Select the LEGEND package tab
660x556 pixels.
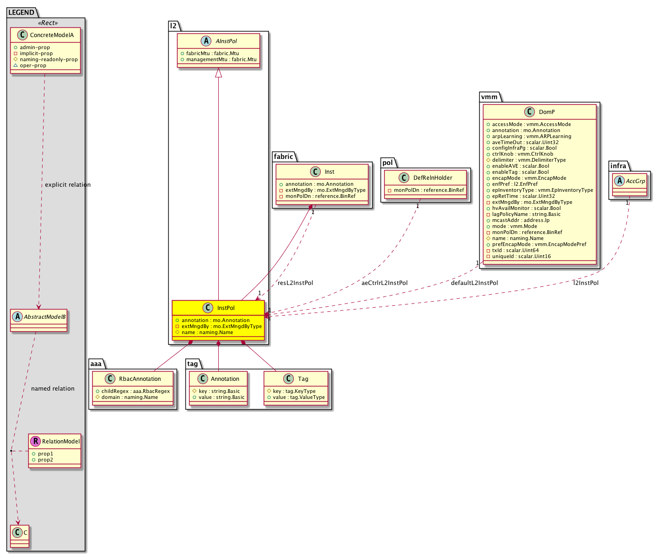pos(21,13)
